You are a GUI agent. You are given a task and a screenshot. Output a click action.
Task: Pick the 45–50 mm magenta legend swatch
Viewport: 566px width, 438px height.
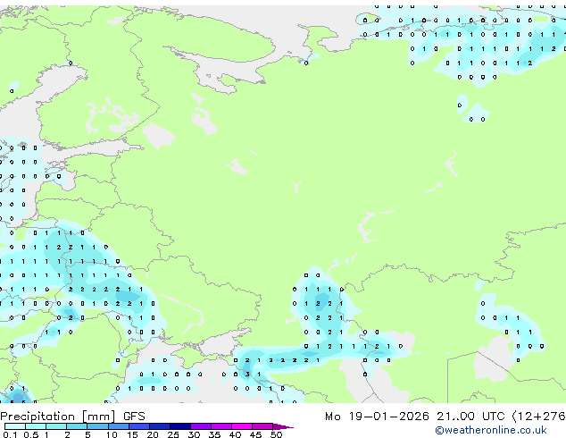point(262,426)
